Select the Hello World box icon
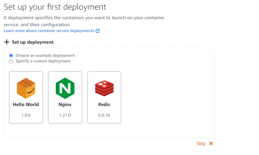This screenshot has width=259, height=155. [x=26, y=88]
